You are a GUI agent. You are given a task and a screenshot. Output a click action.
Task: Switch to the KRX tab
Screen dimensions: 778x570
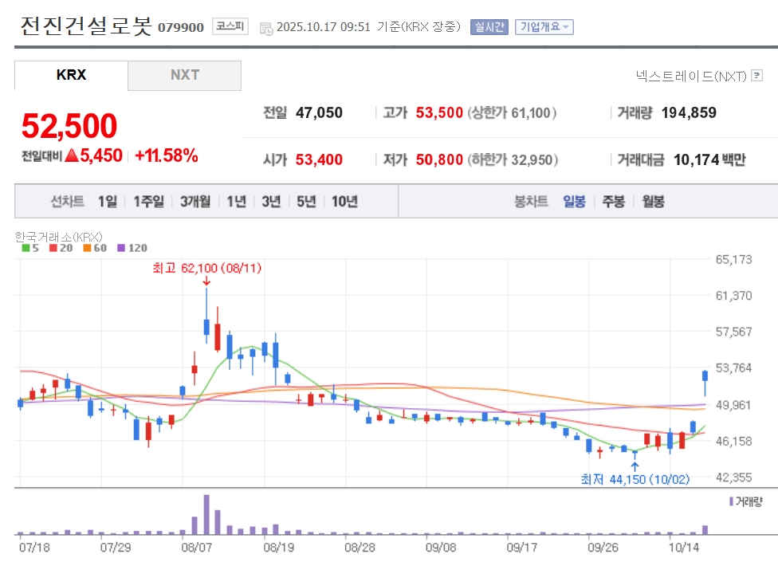[71, 76]
